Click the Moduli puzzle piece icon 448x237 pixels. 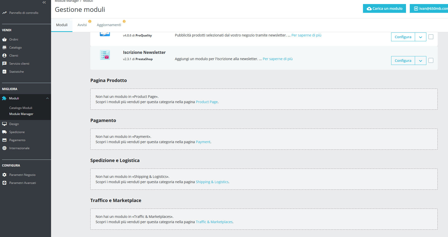(x=4, y=98)
